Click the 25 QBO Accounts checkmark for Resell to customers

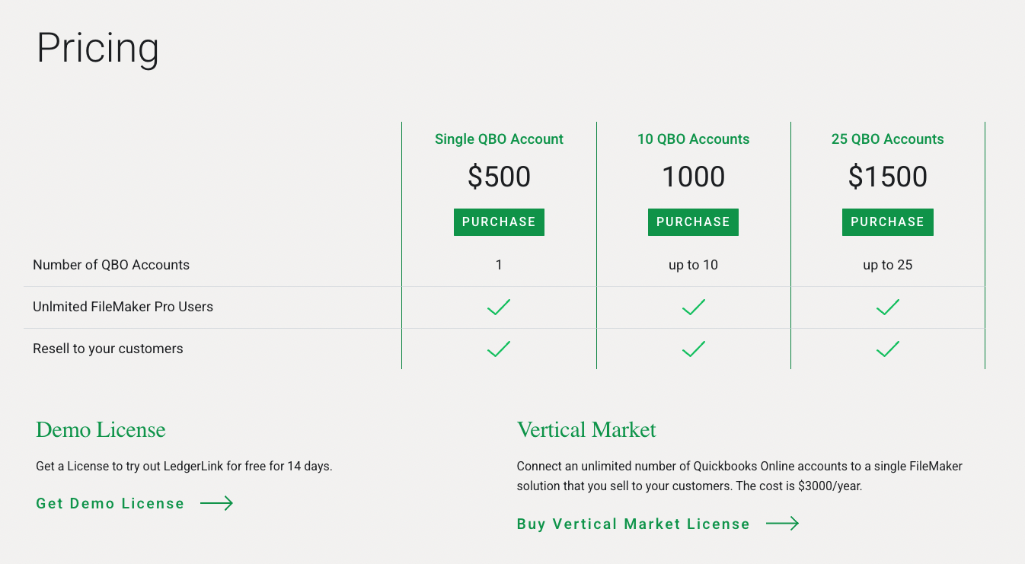click(888, 349)
